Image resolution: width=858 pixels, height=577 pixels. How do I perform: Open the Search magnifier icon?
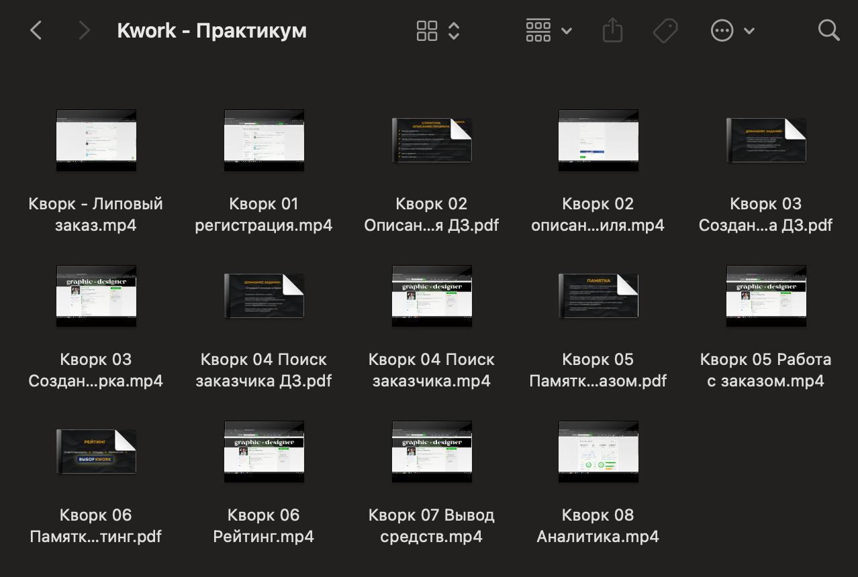[x=829, y=30]
